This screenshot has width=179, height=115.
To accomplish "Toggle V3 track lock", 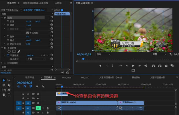I will click(x=23, y=94).
